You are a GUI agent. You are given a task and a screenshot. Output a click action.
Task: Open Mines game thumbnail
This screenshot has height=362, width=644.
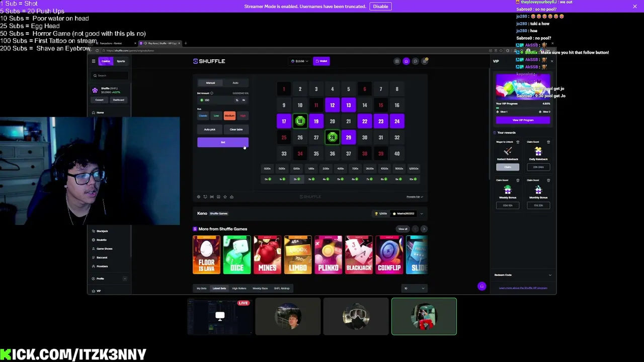click(267, 255)
